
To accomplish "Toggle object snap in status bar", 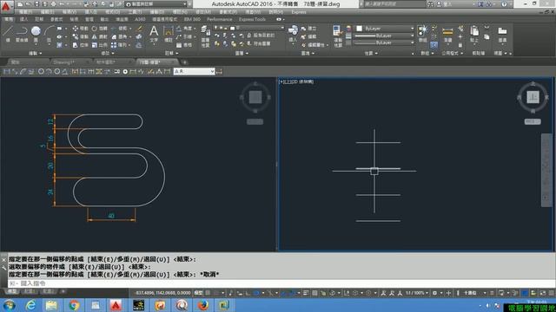I will click(x=293, y=293).
